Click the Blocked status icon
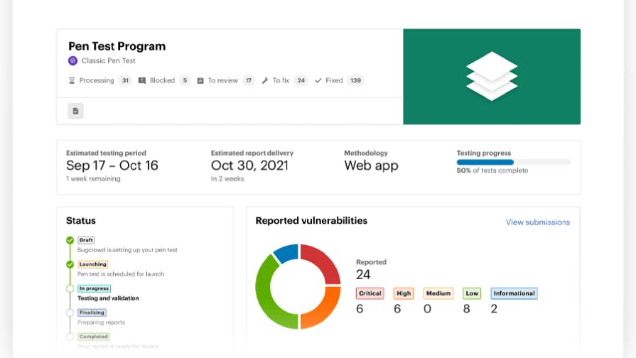 pos(142,81)
